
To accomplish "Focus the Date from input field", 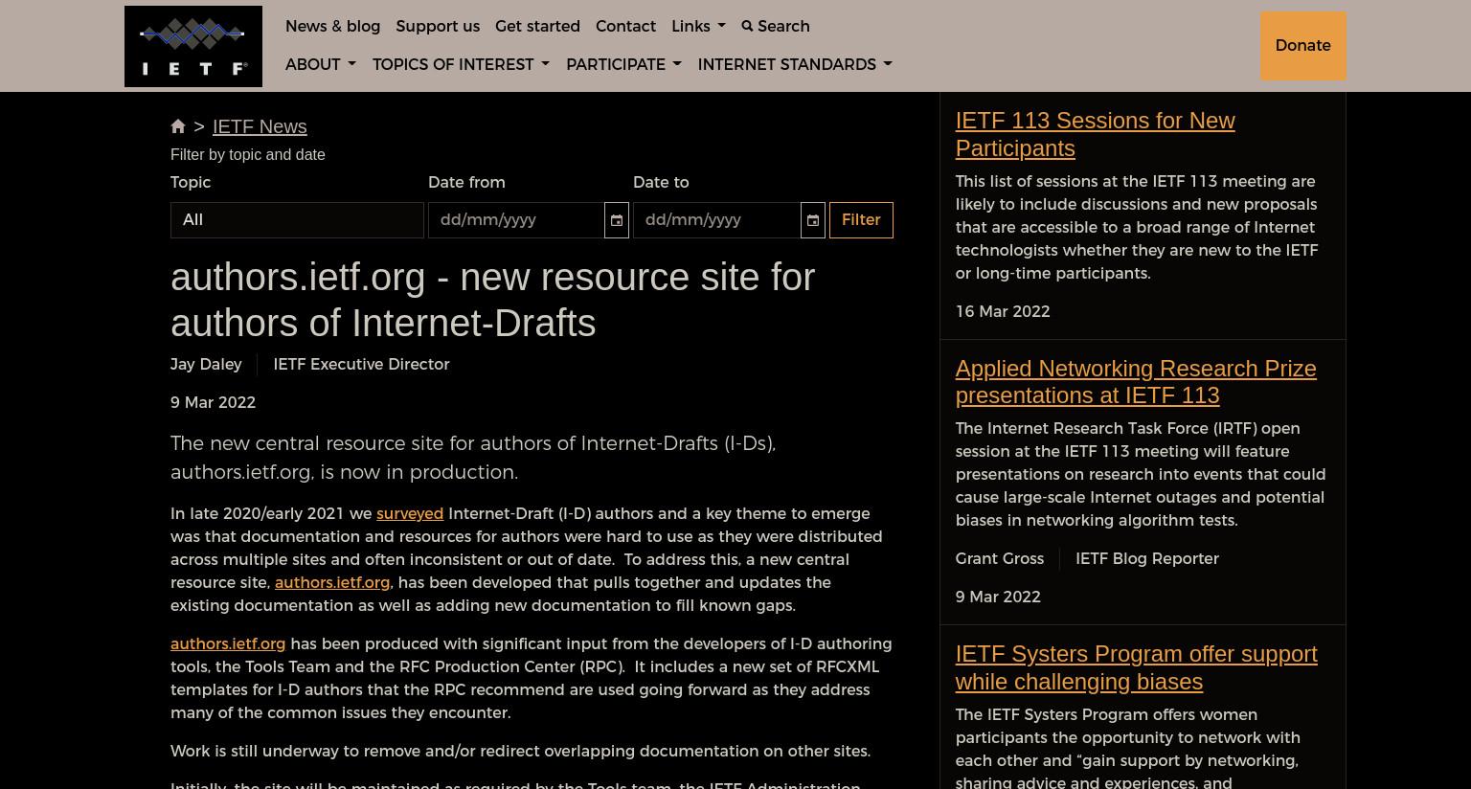I will [x=516, y=220].
